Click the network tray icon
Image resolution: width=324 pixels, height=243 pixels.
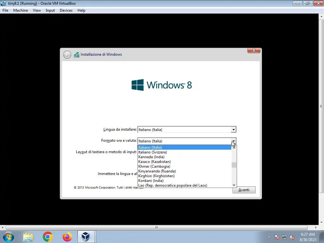point(284,237)
